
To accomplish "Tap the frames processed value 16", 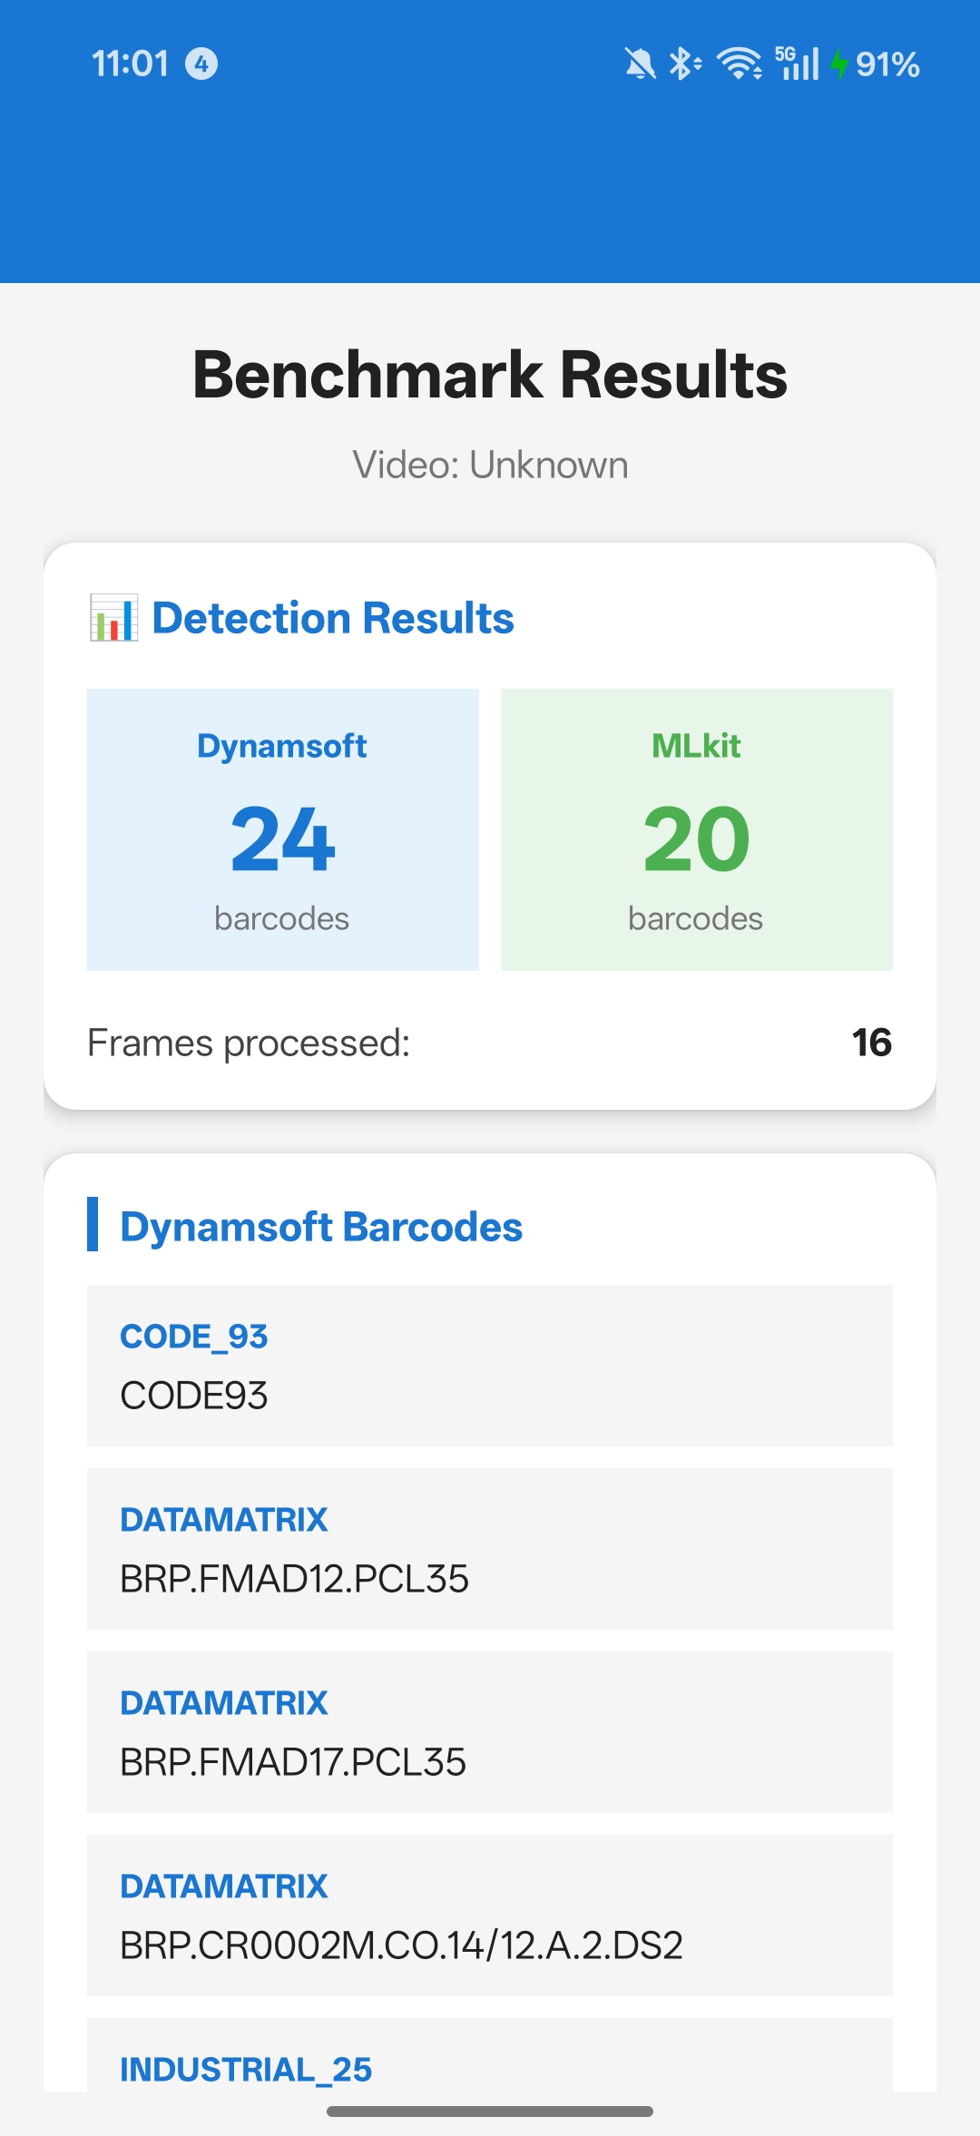I will [x=871, y=1043].
